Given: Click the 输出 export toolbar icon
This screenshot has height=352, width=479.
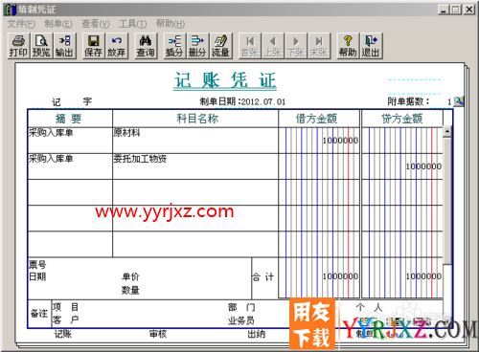Looking at the screenshot, I should (x=64, y=46).
